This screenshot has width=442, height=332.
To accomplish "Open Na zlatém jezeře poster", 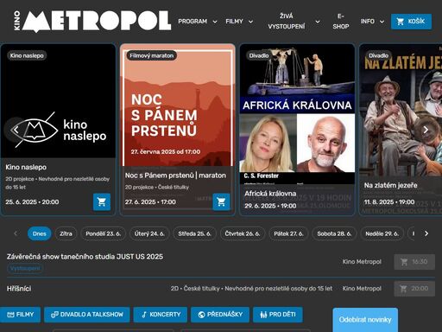I will coord(401,110).
